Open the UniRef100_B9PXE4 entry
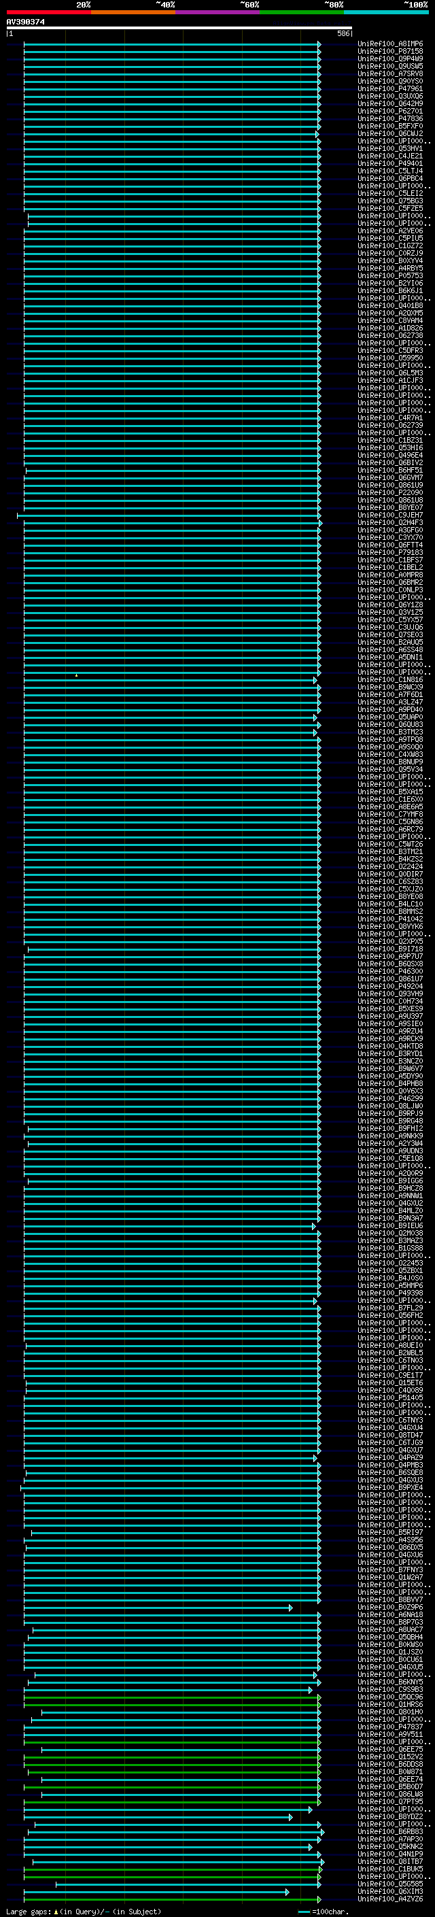The image size is (435, 1917). [390, 1488]
